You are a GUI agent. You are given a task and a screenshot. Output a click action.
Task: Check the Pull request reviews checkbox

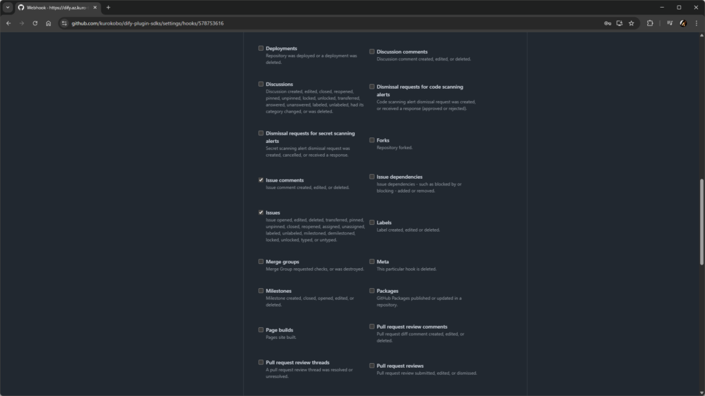click(x=372, y=366)
